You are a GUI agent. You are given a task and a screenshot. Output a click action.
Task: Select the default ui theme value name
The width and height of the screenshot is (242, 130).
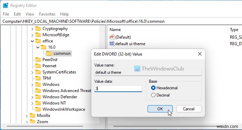pos(130,44)
